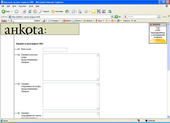Open the Tools menu

(31, 6)
